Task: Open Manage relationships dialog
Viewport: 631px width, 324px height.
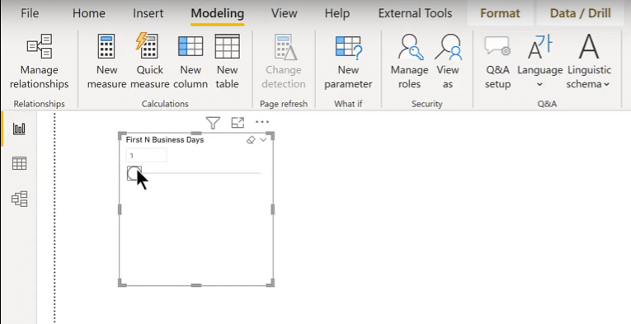Action: 39,62
